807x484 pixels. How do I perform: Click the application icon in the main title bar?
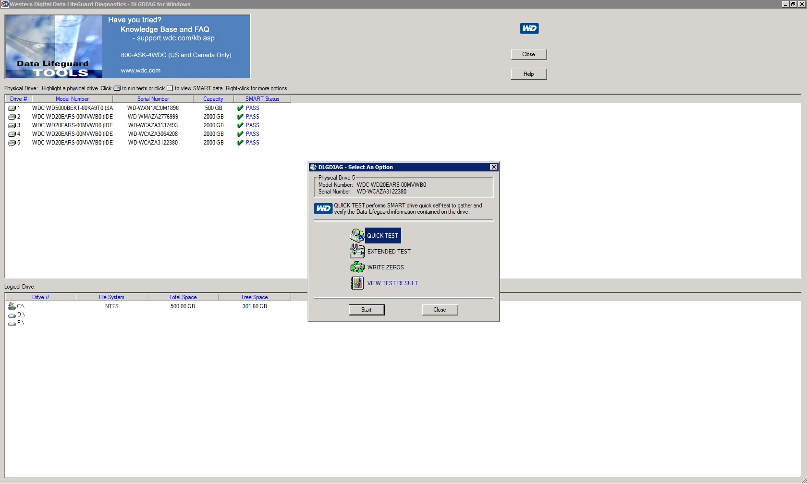5,4
